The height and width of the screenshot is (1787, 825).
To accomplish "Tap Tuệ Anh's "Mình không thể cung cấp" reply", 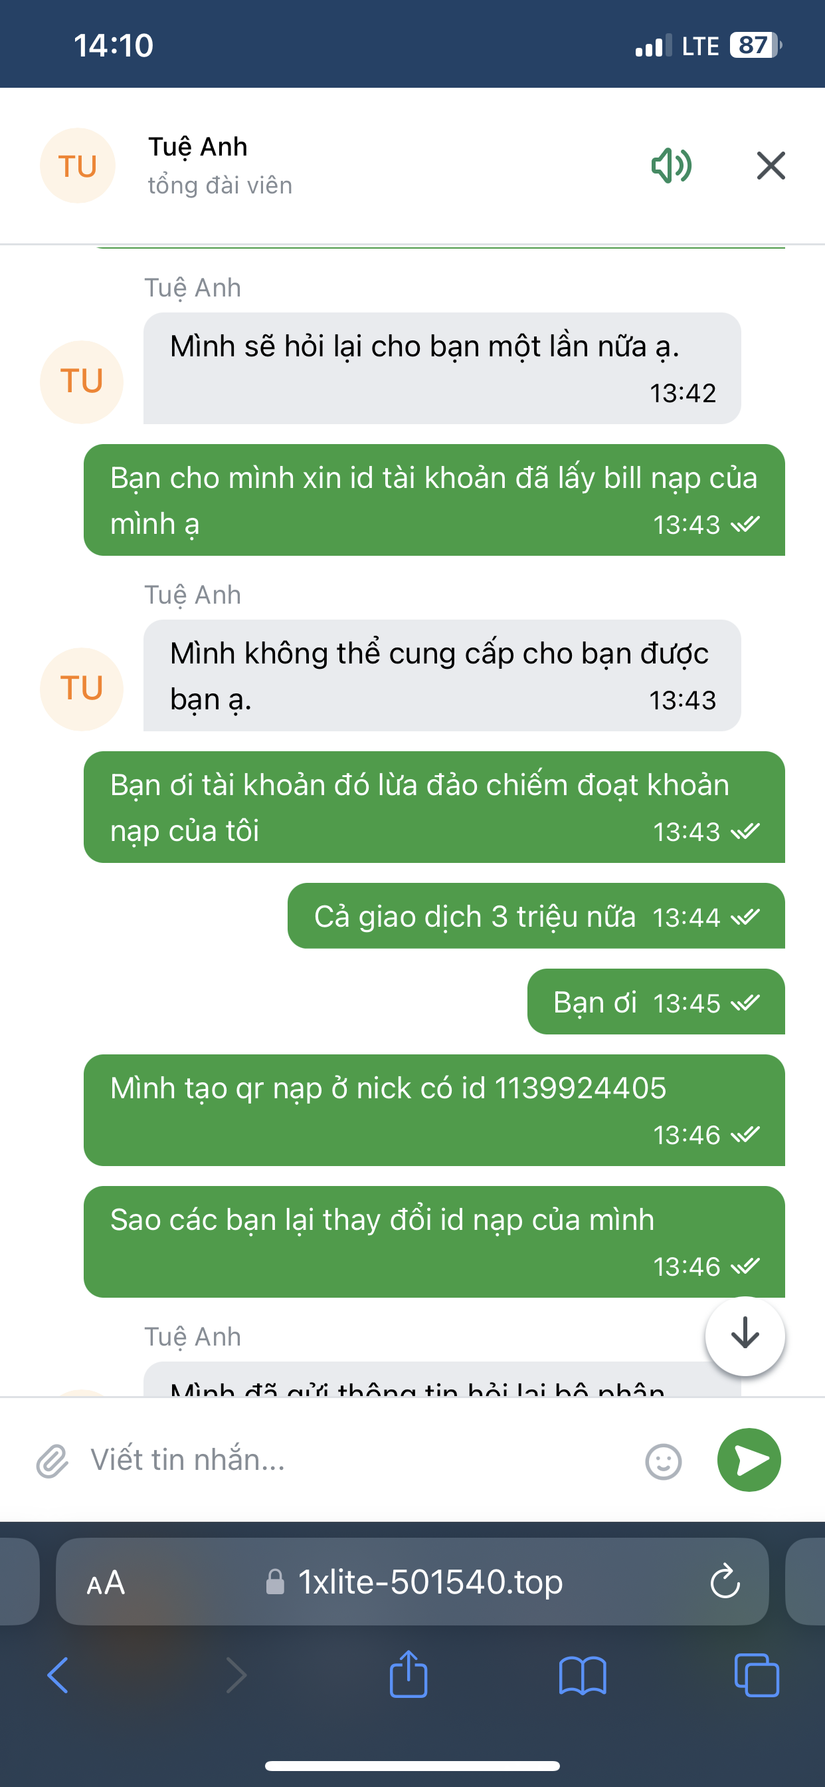I will 442,675.
